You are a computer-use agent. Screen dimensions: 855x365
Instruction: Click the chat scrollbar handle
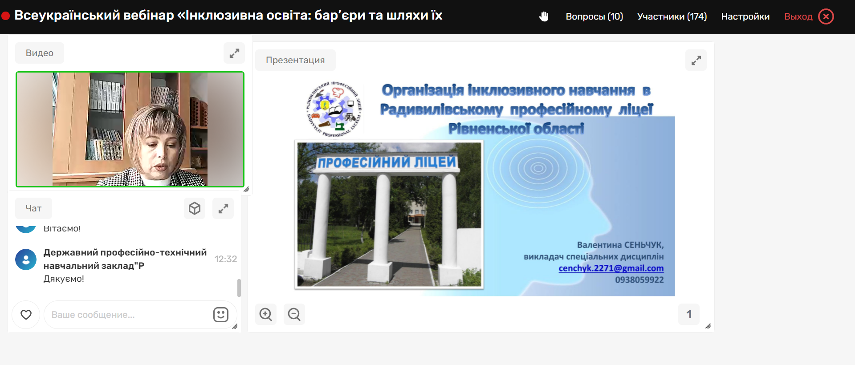click(x=239, y=288)
